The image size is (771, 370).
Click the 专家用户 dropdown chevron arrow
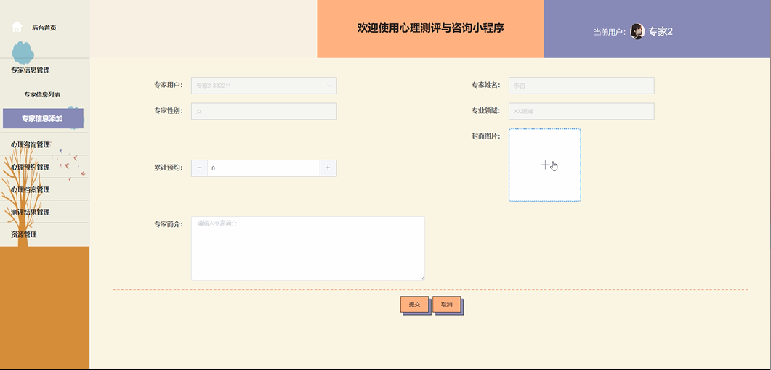329,86
